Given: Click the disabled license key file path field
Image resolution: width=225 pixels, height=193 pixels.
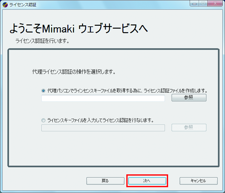Looking at the screenshot, I should pos(103,128).
